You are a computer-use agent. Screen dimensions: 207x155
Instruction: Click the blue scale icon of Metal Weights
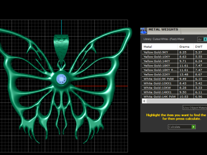click(x=144, y=31)
